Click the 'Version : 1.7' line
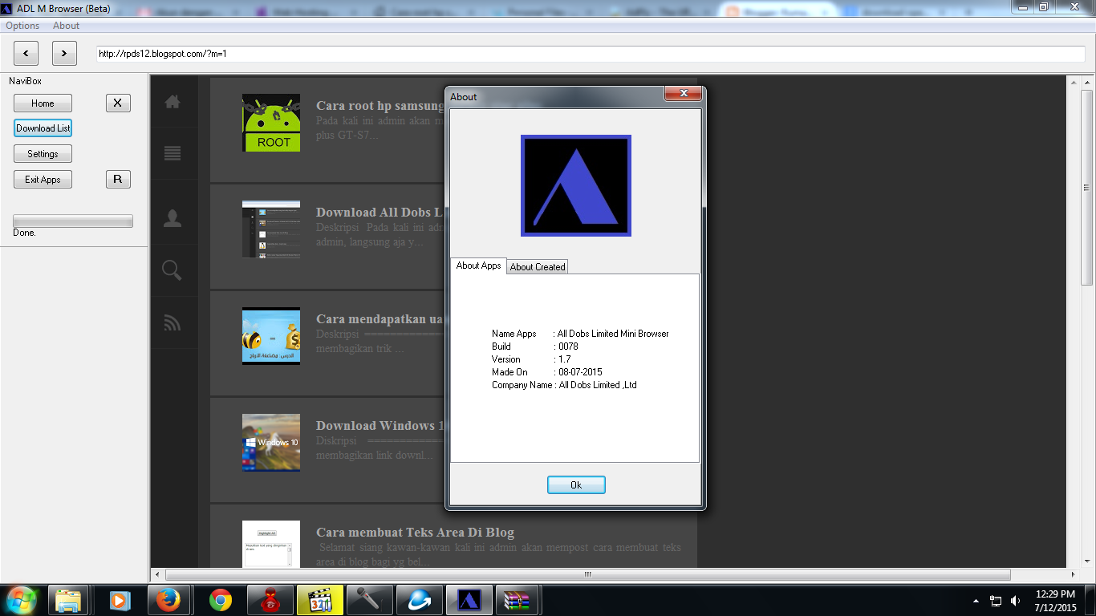Screen dimensions: 1096x616 (531, 359)
